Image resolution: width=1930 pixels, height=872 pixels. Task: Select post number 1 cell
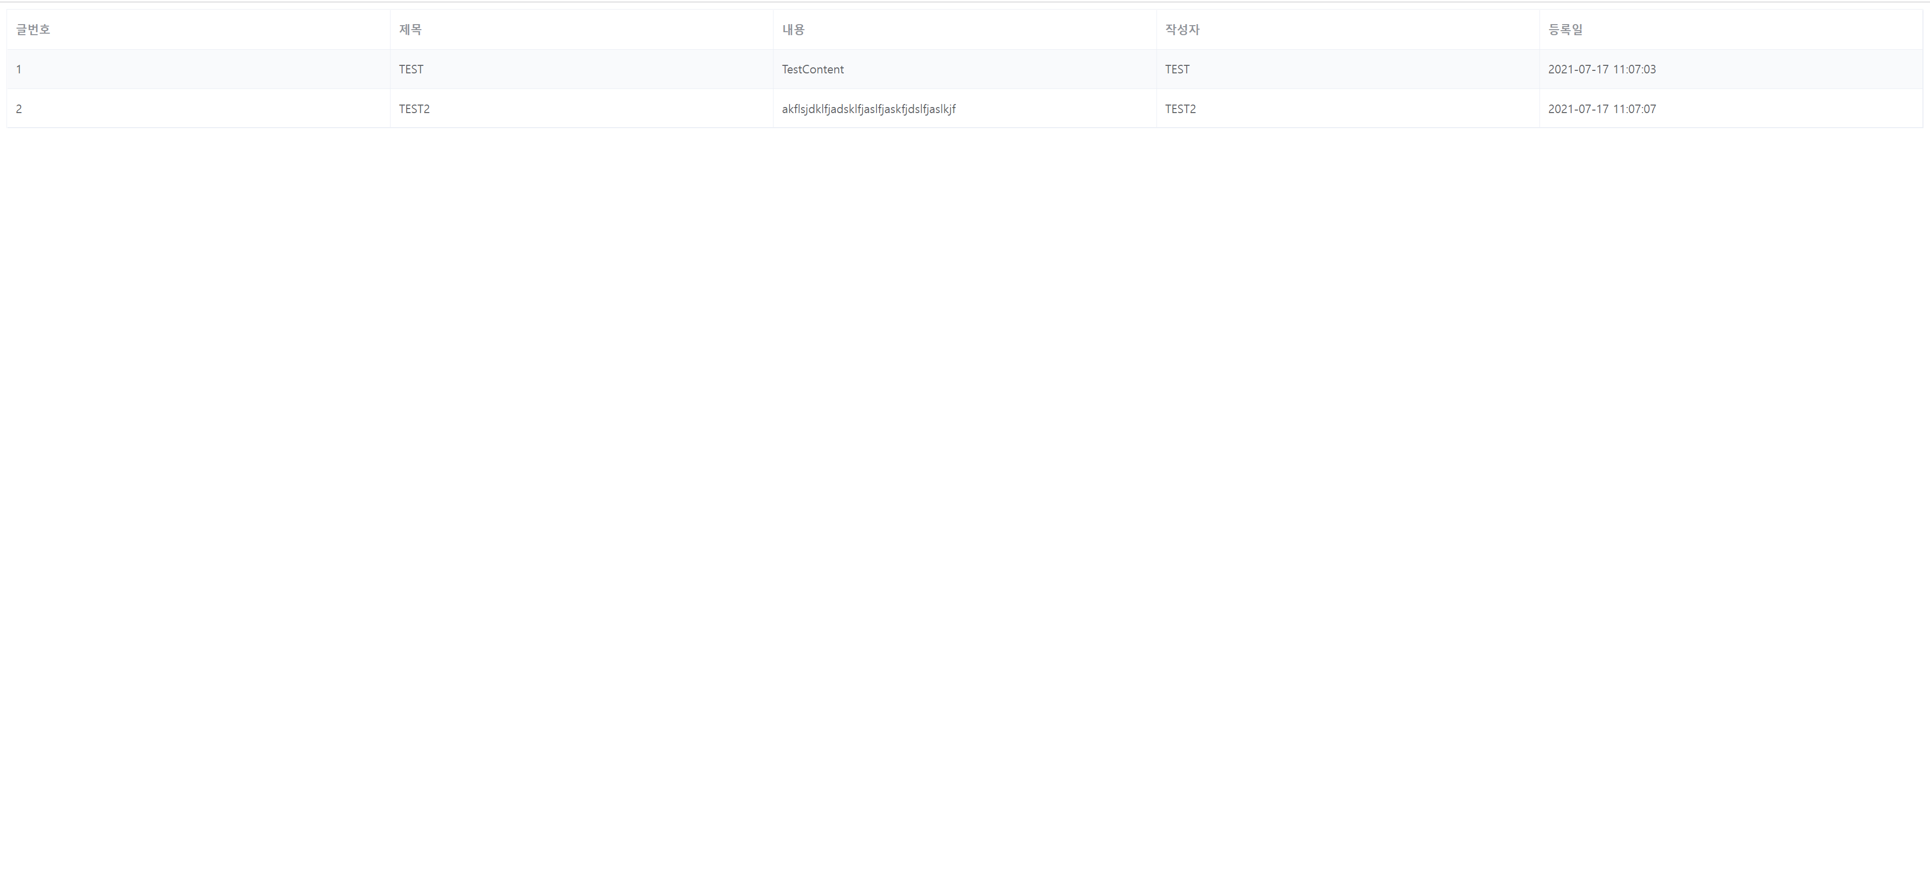[x=19, y=70]
